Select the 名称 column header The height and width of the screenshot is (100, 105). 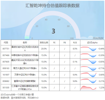(25, 43)
